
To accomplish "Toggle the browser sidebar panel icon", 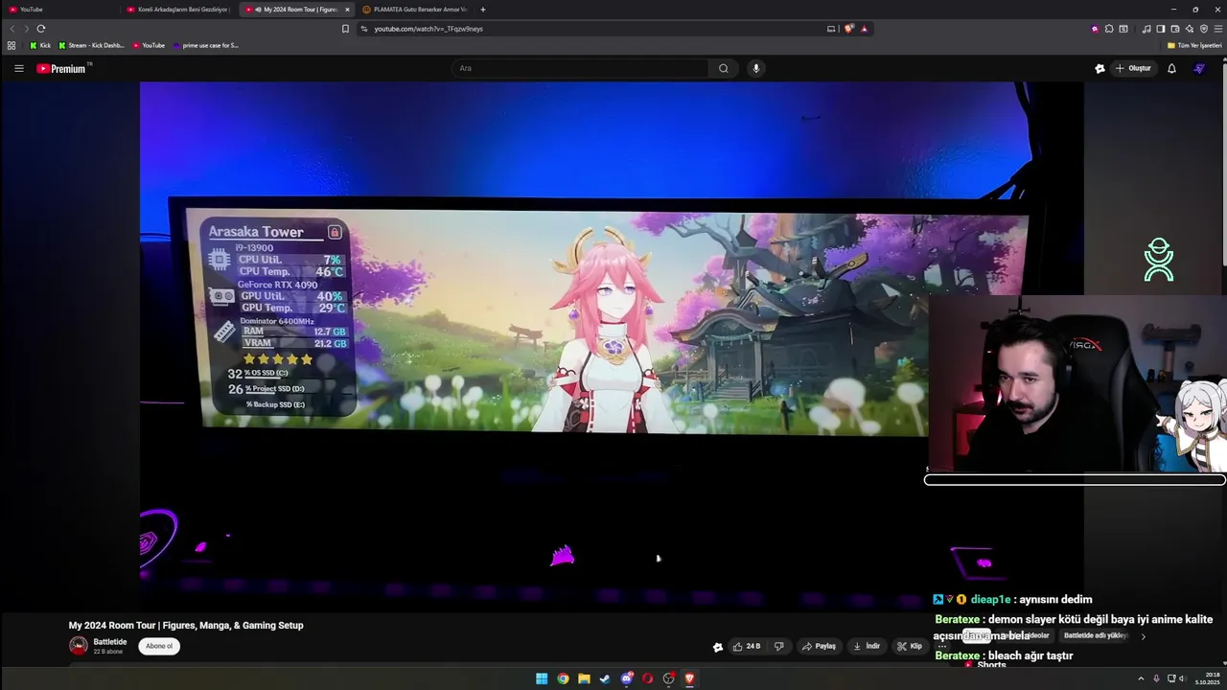I will pyautogui.click(x=1160, y=29).
